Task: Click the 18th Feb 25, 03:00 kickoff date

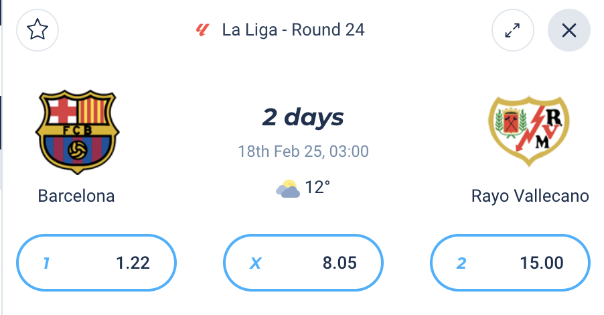Action: (303, 151)
